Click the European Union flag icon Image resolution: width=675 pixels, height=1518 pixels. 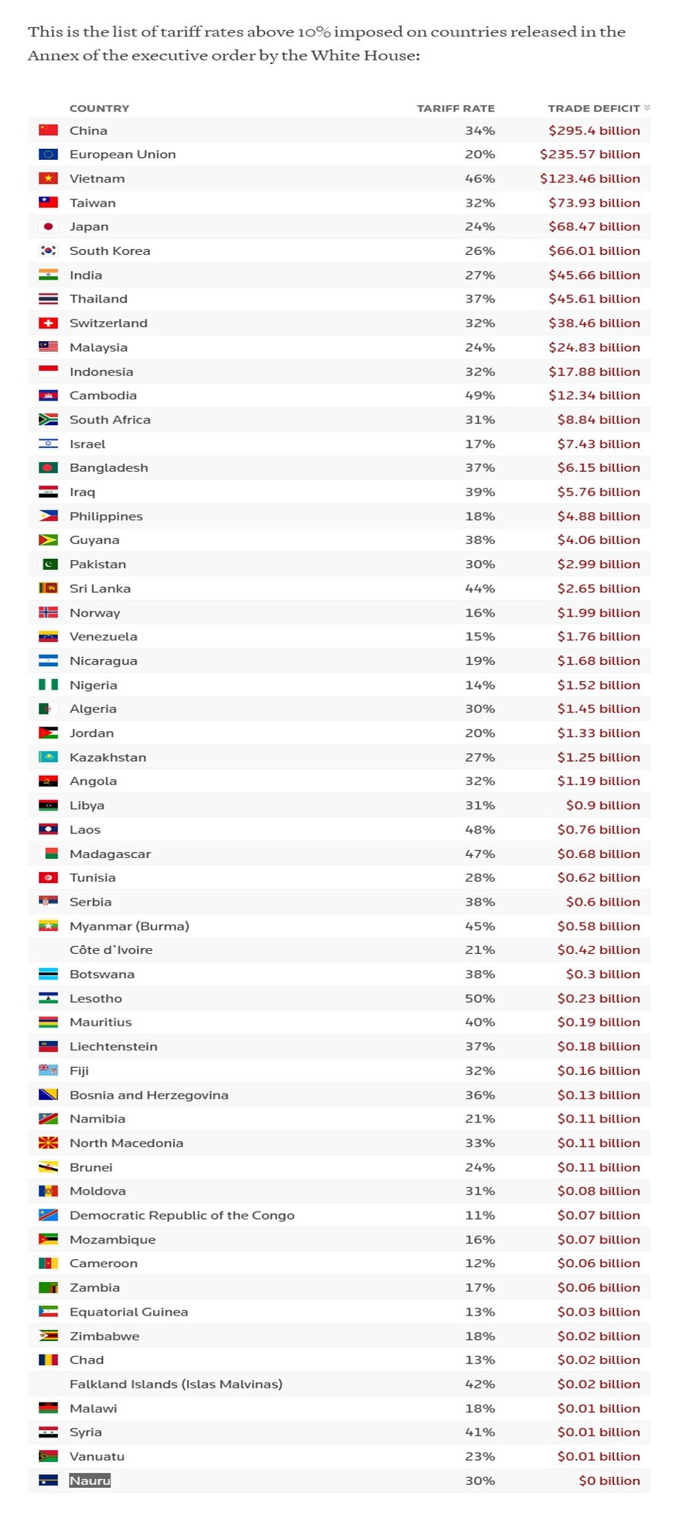pyautogui.click(x=48, y=154)
